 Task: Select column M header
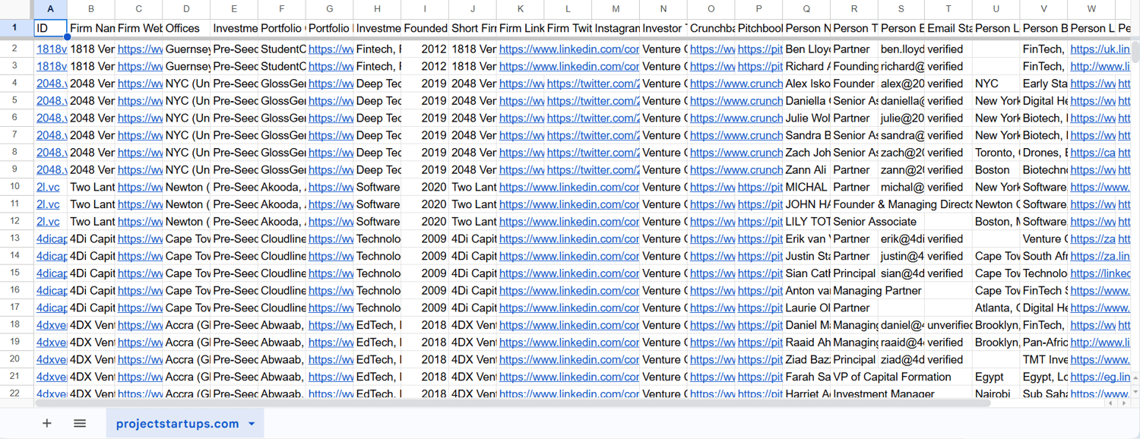pyautogui.click(x=616, y=8)
